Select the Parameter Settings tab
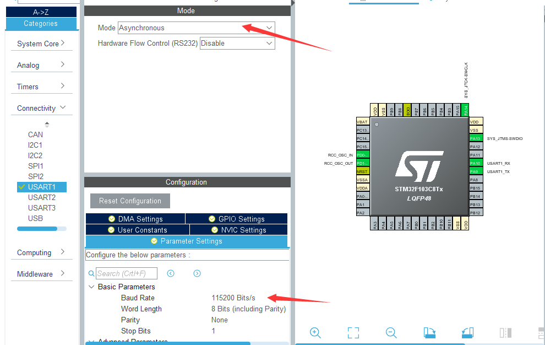 (x=187, y=241)
